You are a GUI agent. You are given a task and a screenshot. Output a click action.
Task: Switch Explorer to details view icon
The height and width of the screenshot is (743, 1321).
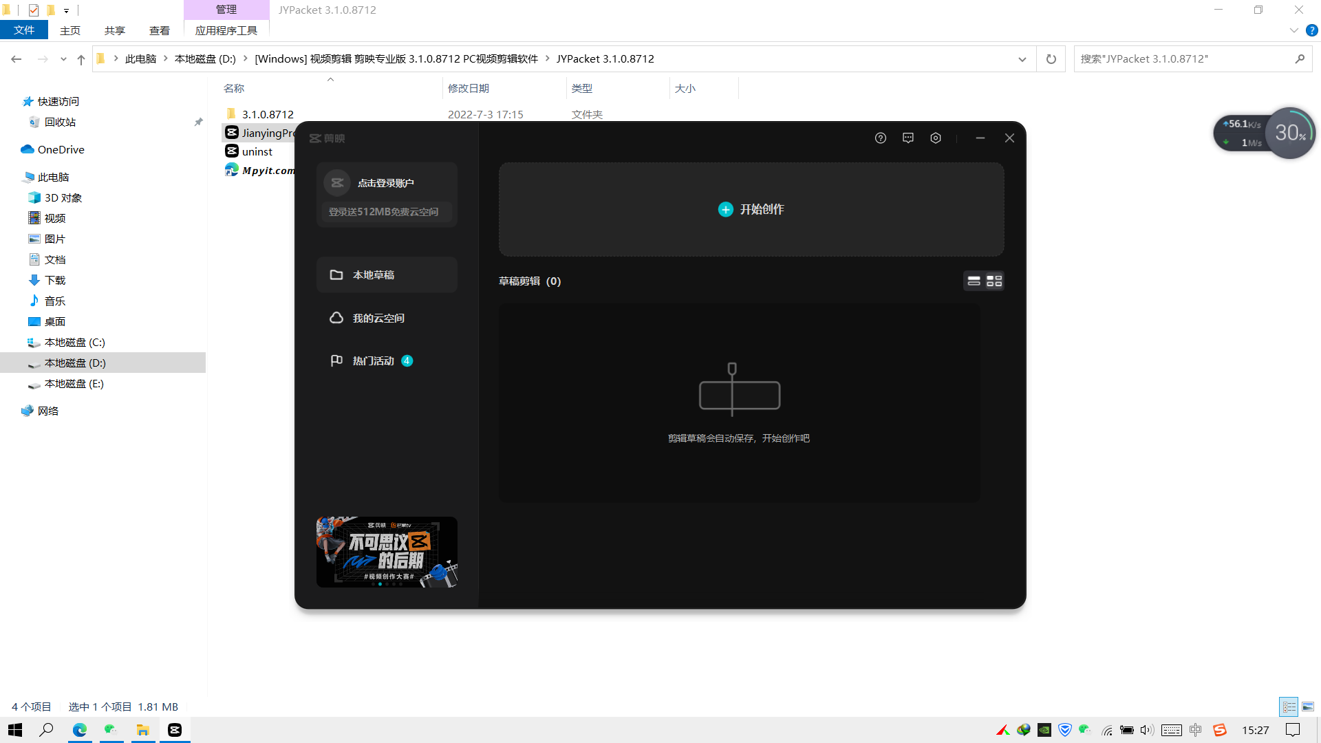point(1289,707)
